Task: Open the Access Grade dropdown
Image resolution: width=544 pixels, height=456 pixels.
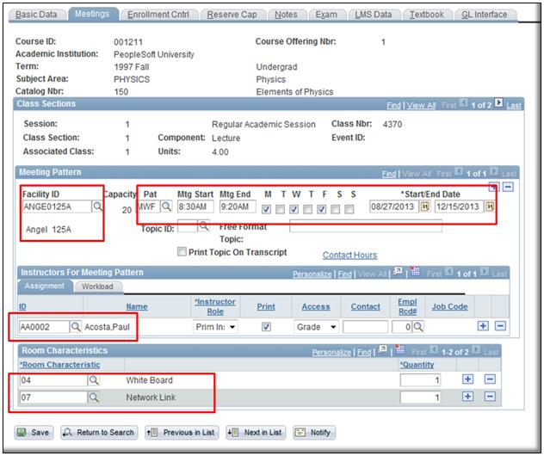Action: (x=316, y=327)
